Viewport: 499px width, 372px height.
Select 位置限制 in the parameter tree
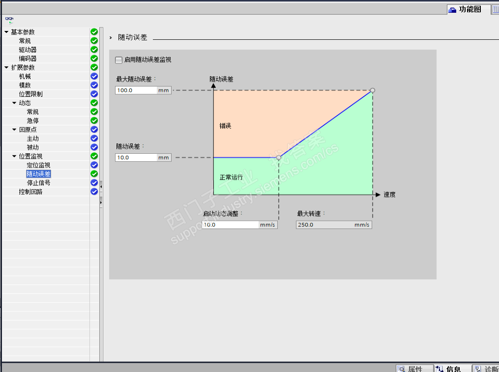(x=30, y=94)
